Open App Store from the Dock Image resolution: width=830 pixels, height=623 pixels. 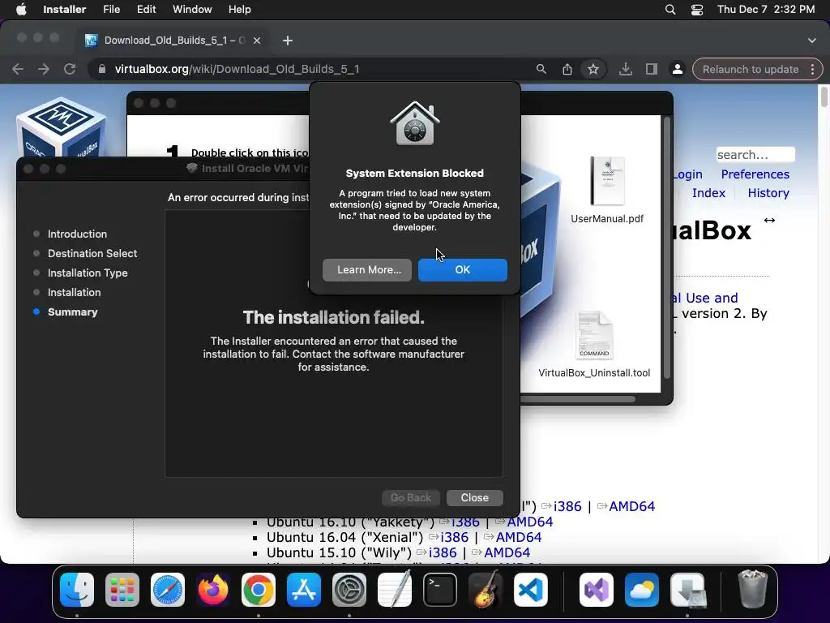point(304,590)
